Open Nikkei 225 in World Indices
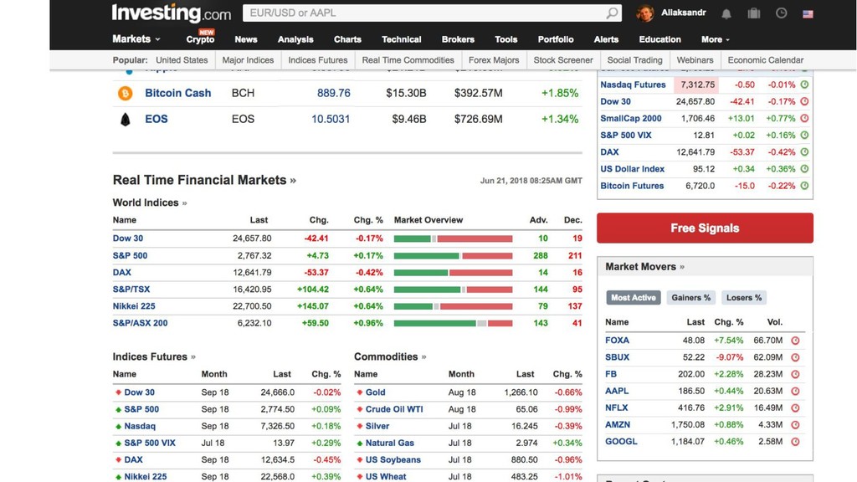This screenshot has height=482, width=857. click(x=134, y=306)
